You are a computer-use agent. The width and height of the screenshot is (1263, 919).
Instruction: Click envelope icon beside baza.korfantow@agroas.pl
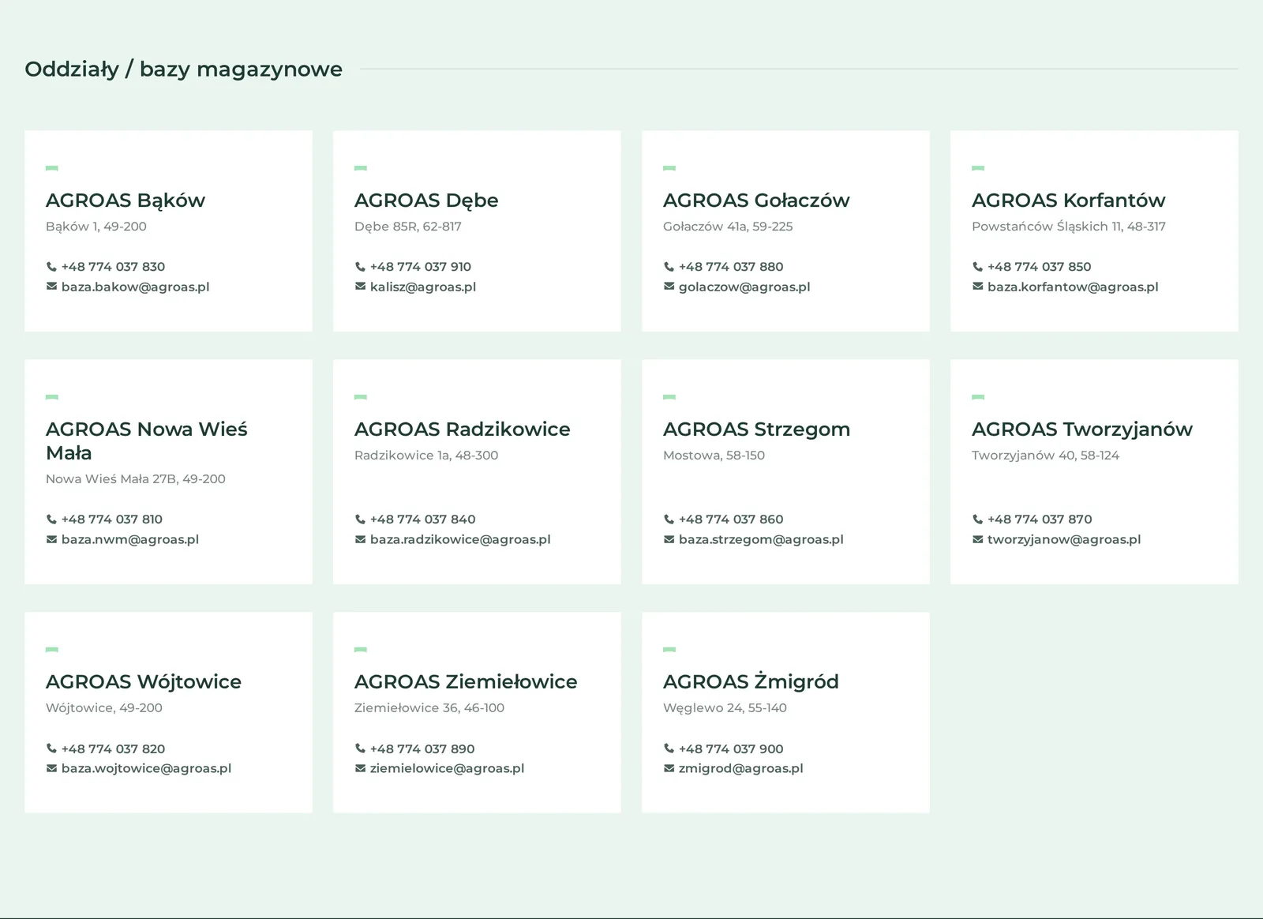pyautogui.click(x=977, y=287)
